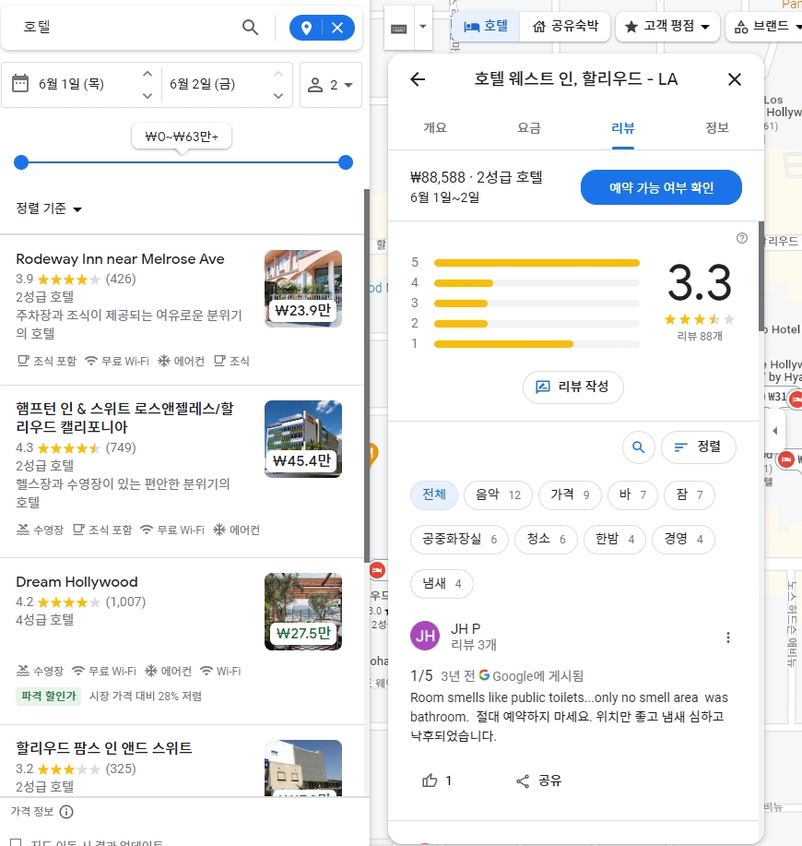Open the 정렬 기준 sorting dropdown
The image size is (802, 846).
48,209
